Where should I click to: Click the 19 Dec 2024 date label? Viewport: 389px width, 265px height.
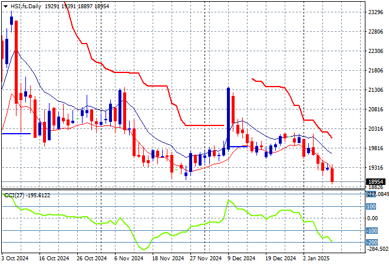pos(278,258)
